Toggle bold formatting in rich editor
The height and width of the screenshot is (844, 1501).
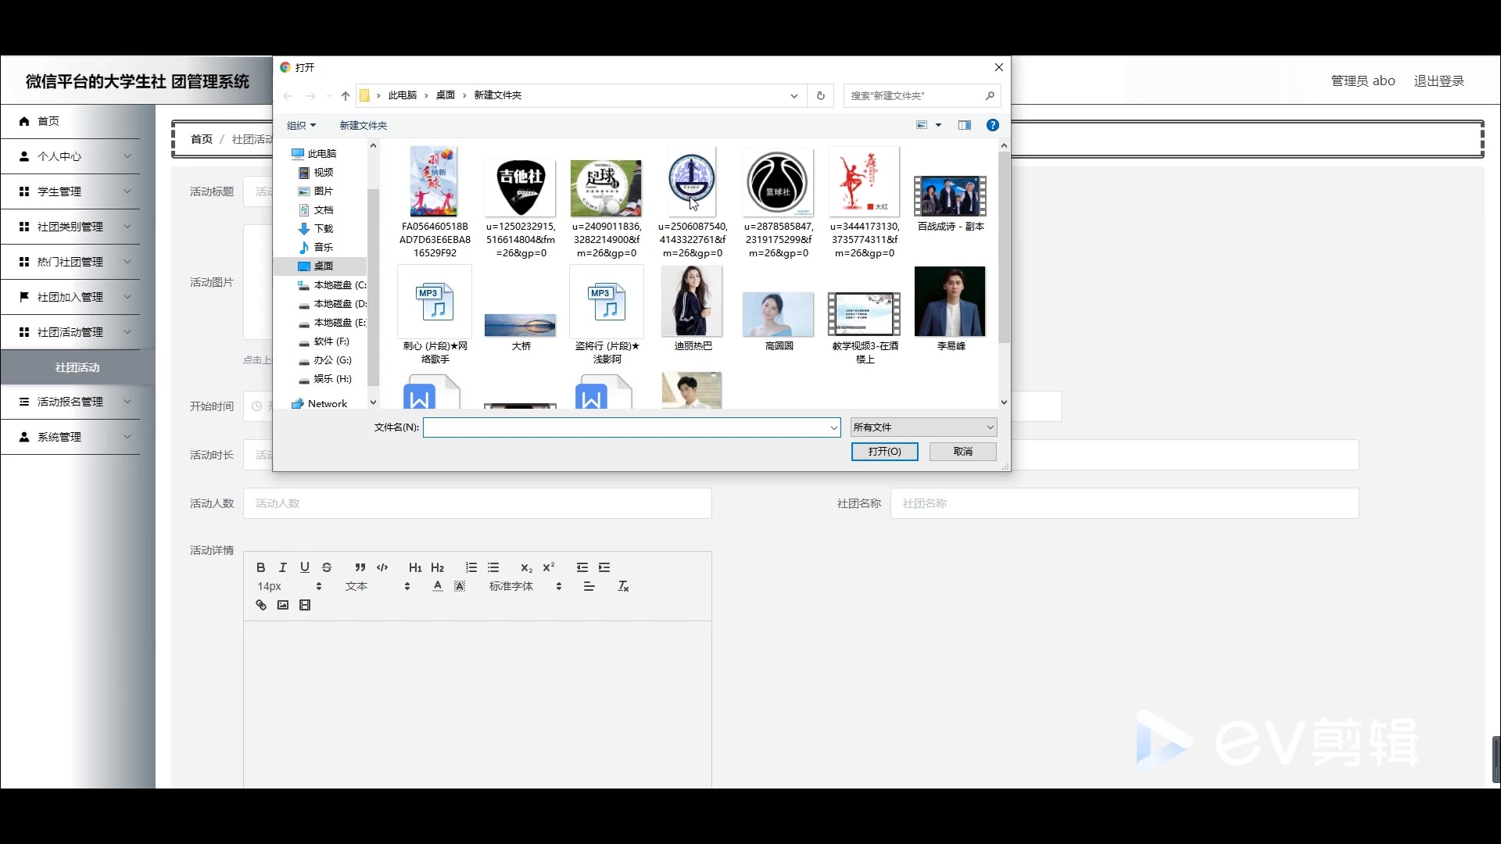261,567
